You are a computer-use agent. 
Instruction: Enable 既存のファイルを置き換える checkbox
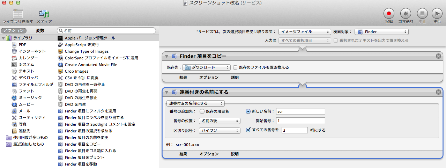point(235,67)
